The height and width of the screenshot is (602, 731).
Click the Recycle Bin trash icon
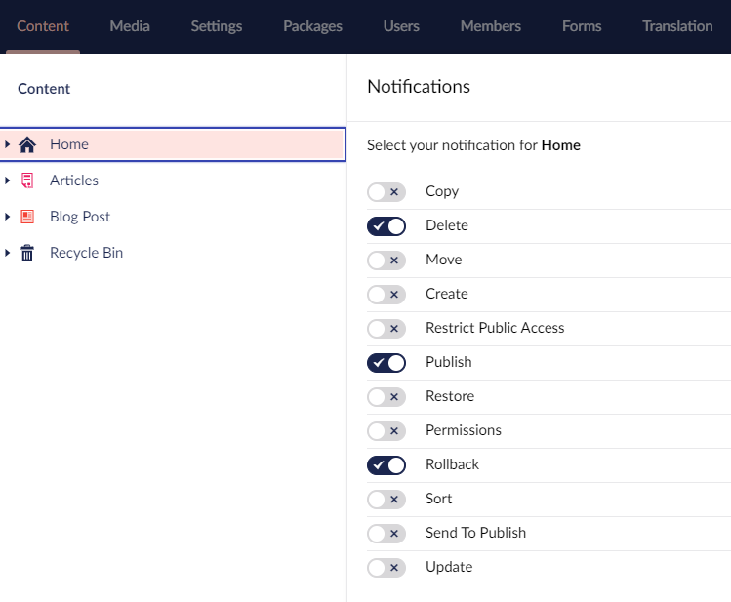(27, 253)
